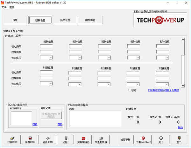Focus lower group's first 核心频率 input field

[x=46, y=72]
